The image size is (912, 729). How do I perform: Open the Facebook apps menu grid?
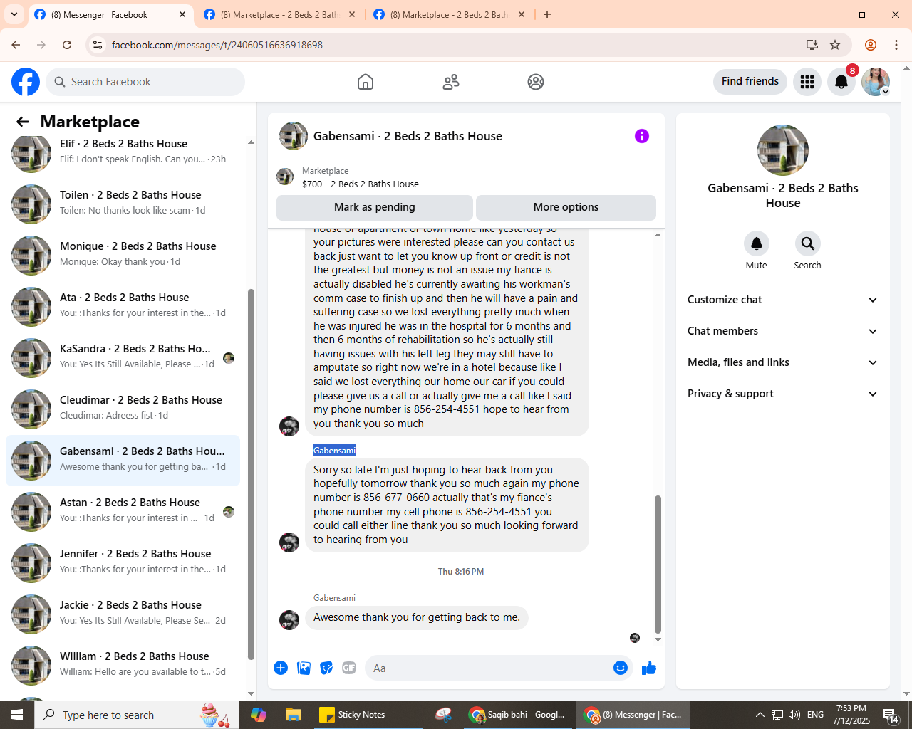click(x=807, y=82)
